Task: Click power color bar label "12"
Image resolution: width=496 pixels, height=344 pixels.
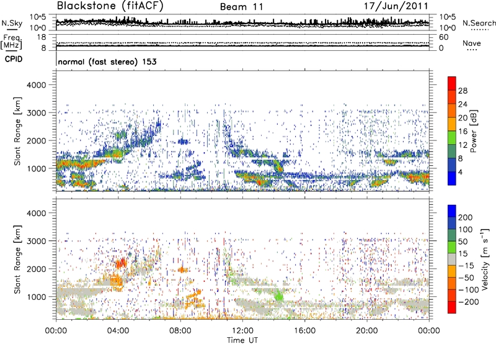Action: [x=463, y=145]
